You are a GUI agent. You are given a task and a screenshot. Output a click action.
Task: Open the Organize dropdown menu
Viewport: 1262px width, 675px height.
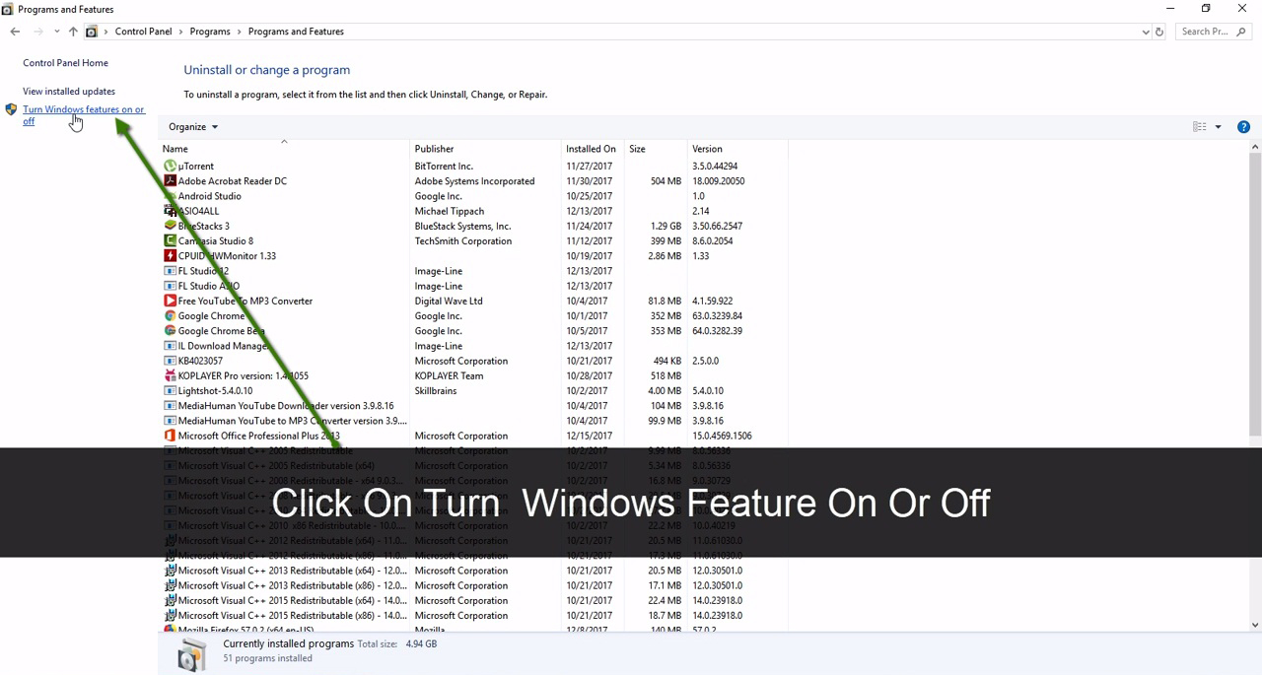193,127
